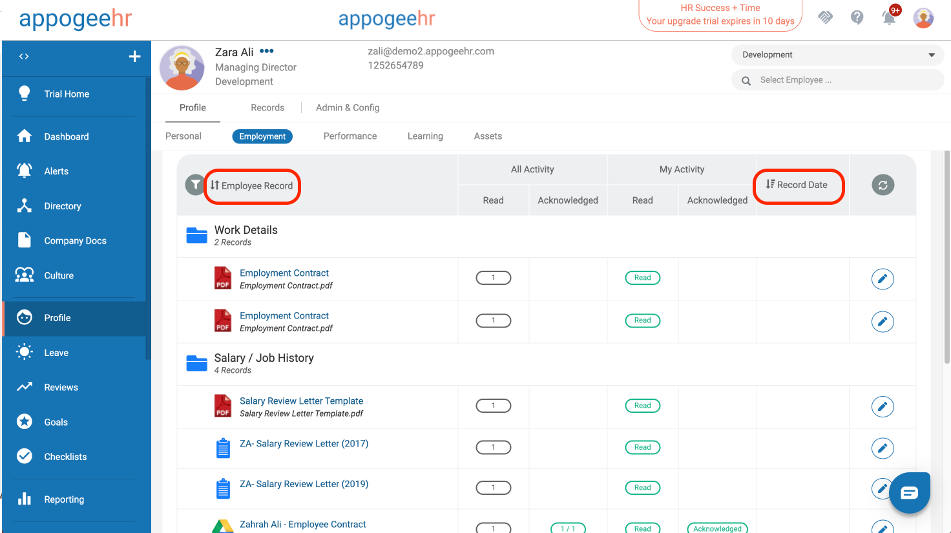Open the Directory org-chart icon
Viewport: 951px width, 533px height.
[25, 205]
